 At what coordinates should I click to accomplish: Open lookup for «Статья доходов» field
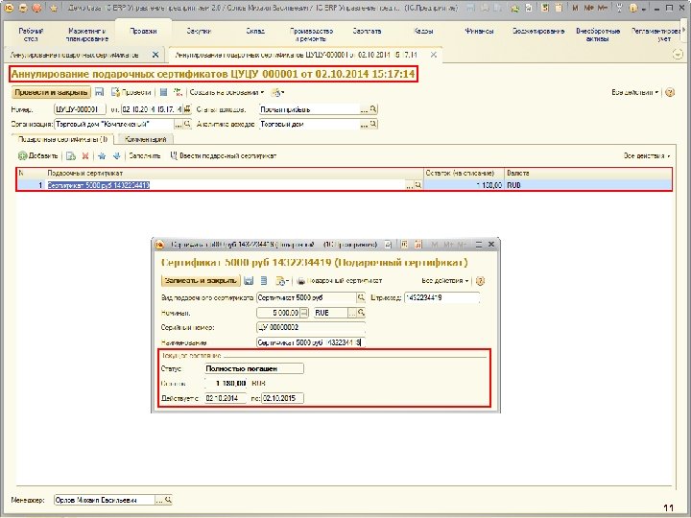tap(373, 109)
